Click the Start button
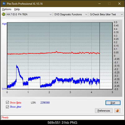Image resolution: width=125 pixels, height=125 pixels. point(113,103)
